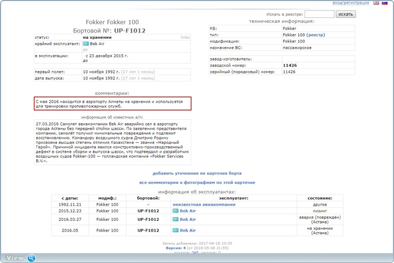The width and height of the screenshot is (394, 263).
Task: Switch language using the Russian flag icon
Action: 384,3
